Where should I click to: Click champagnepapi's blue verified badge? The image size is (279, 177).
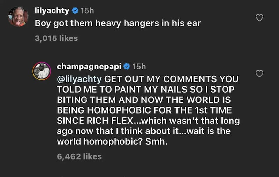[127, 66]
